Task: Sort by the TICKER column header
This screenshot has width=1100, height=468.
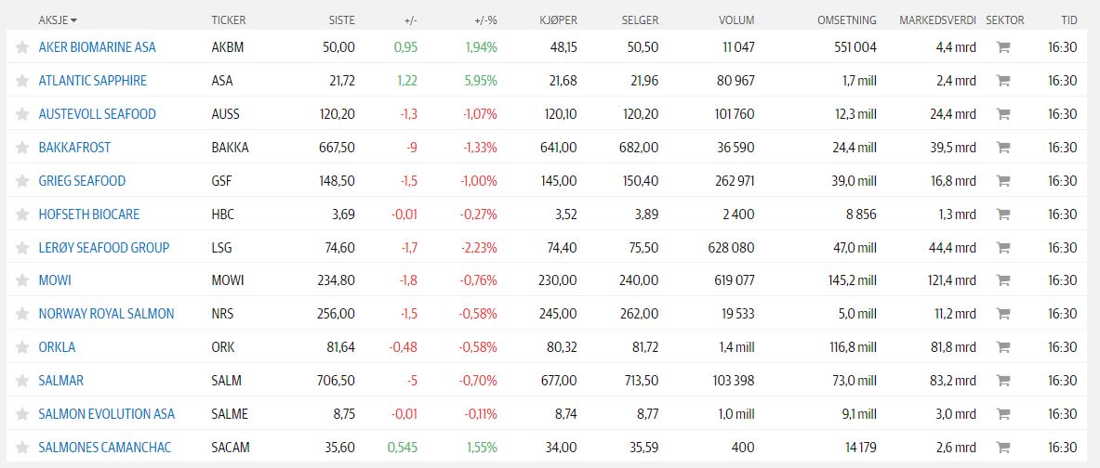Action: click(229, 19)
